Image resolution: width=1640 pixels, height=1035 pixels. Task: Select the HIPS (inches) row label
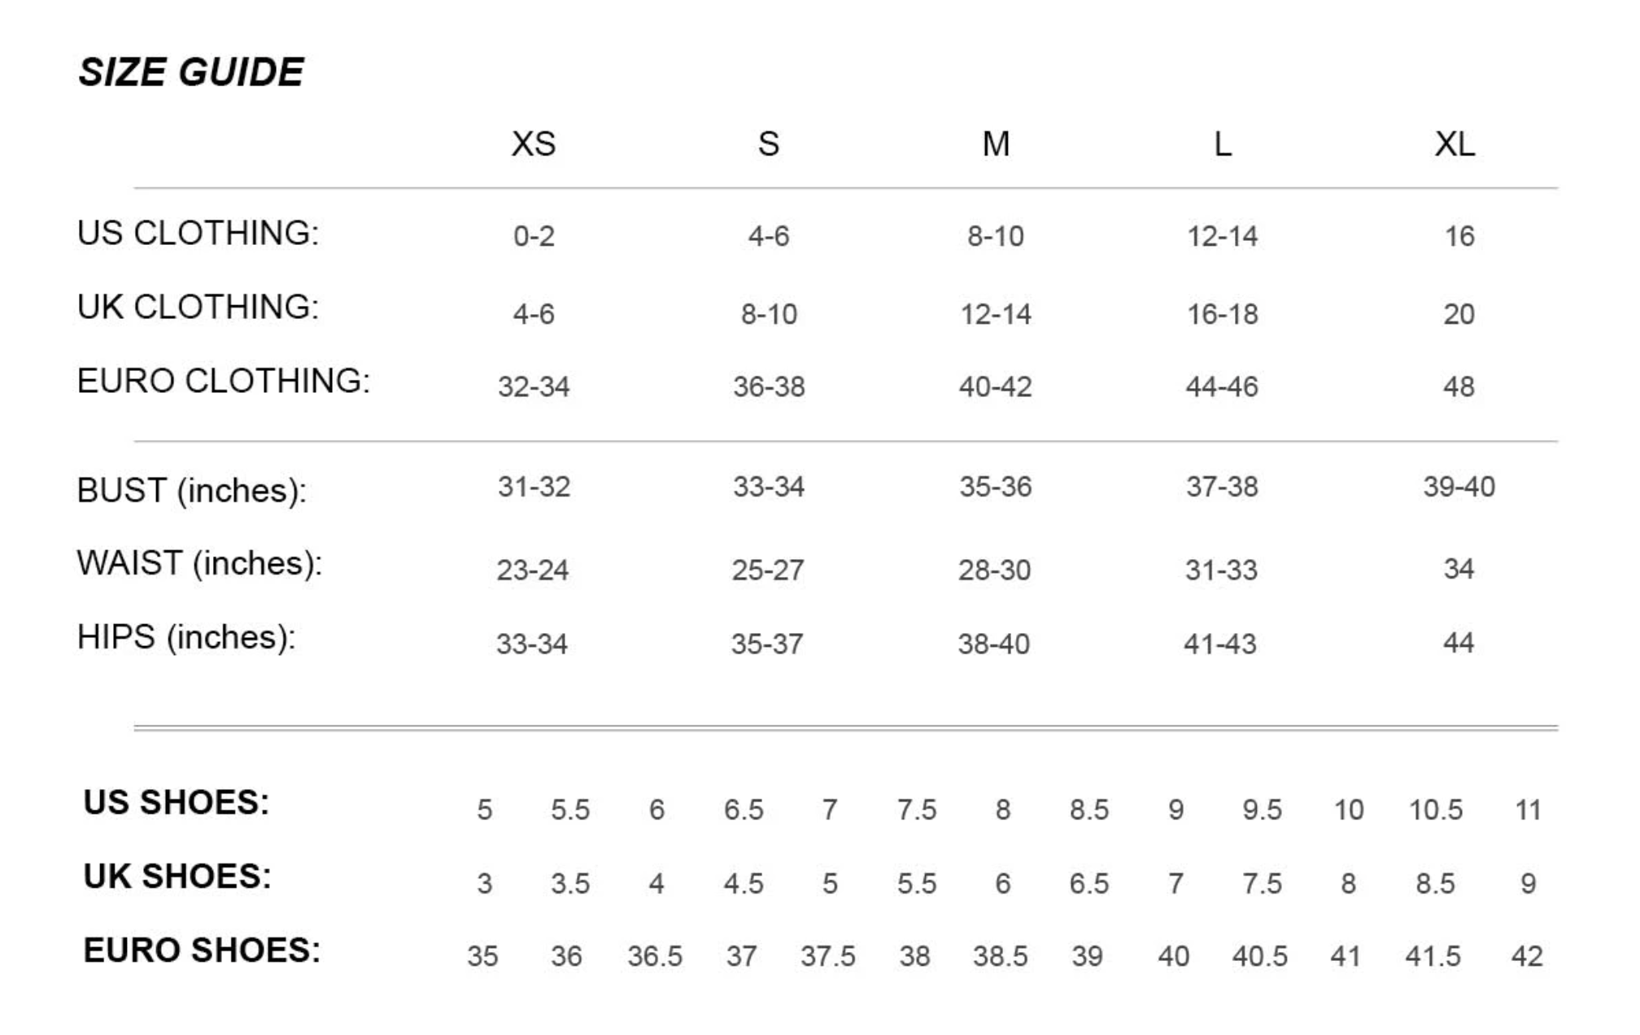tap(186, 637)
